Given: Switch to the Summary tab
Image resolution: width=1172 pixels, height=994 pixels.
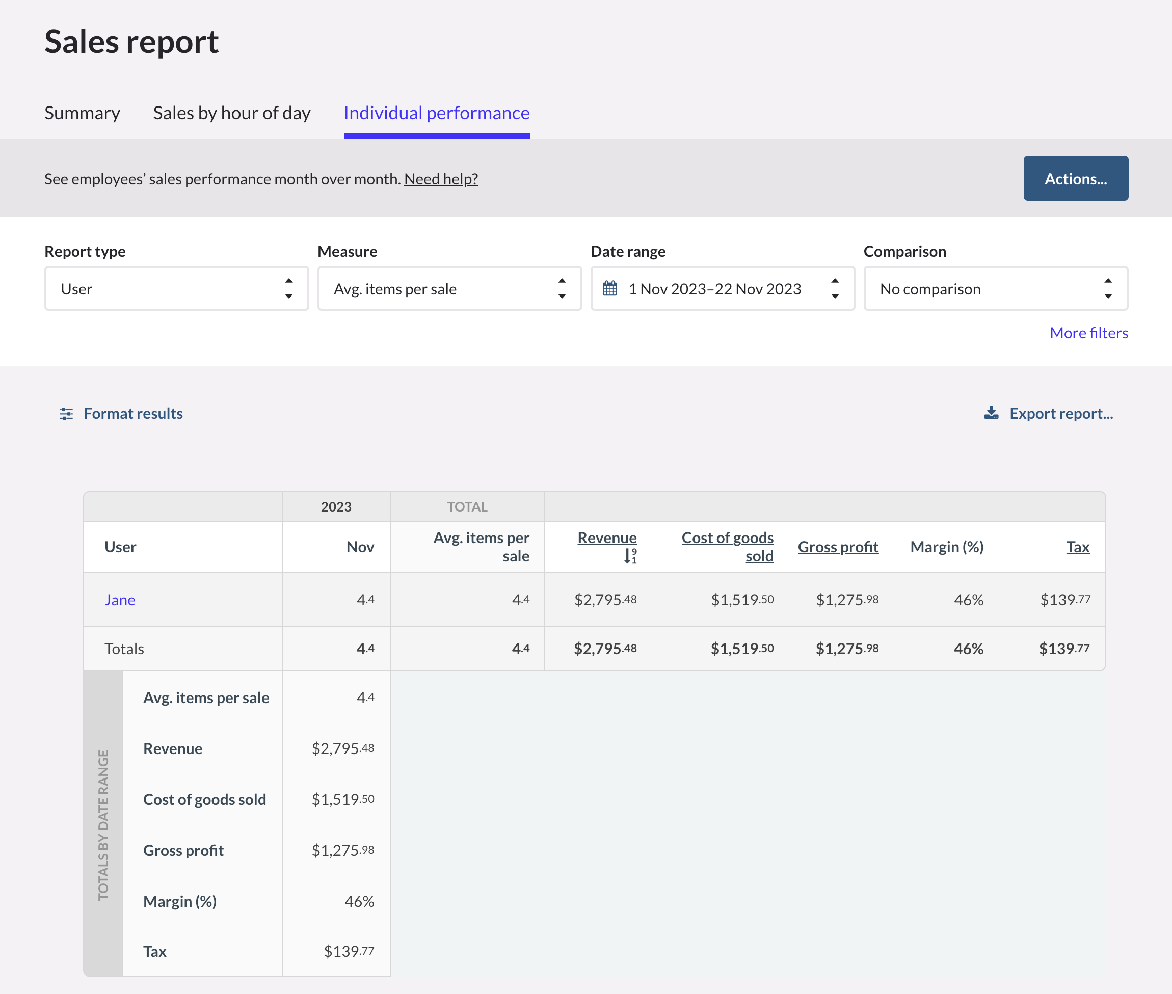Looking at the screenshot, I should pos(82,113).
